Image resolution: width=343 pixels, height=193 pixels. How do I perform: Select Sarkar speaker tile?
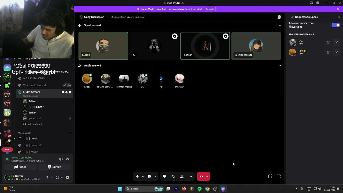tap(205, 46)
